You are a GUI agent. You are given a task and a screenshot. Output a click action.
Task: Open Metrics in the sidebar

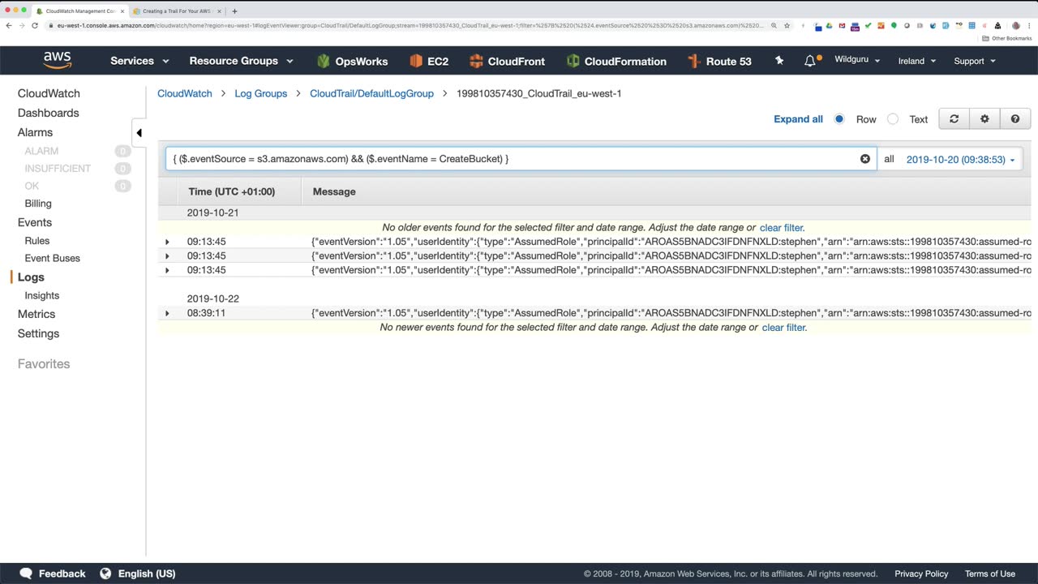(36, 314)
